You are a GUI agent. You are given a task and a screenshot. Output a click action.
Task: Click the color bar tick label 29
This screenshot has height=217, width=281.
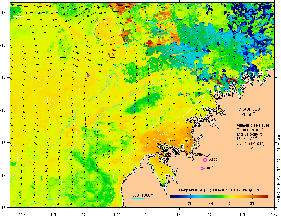pos(210,203)
